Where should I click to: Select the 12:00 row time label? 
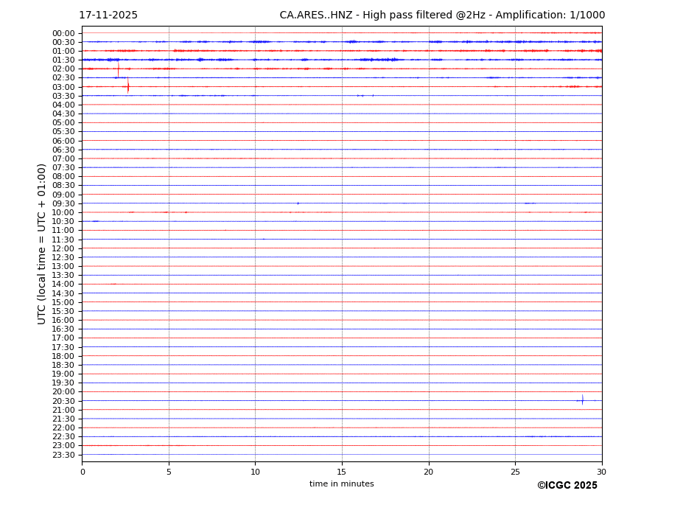click(x=63, y=248)
